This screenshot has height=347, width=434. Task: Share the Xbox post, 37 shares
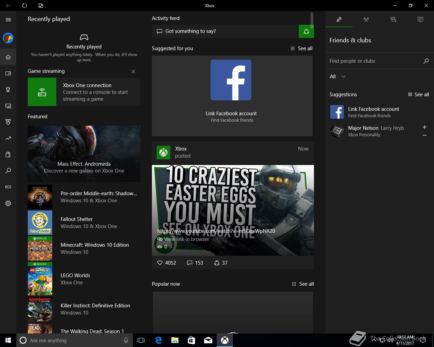pyautogui.click(x=221, y=263)
